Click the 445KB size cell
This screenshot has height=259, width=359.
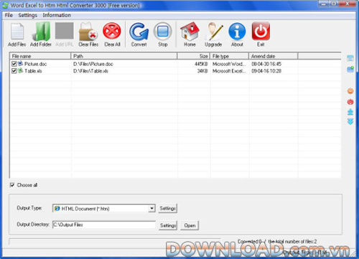[201, 64]
